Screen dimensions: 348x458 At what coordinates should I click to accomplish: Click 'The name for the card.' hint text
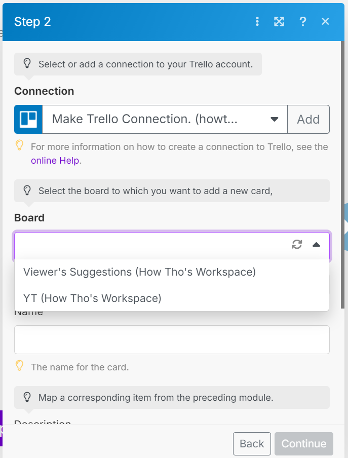[80, 367]
